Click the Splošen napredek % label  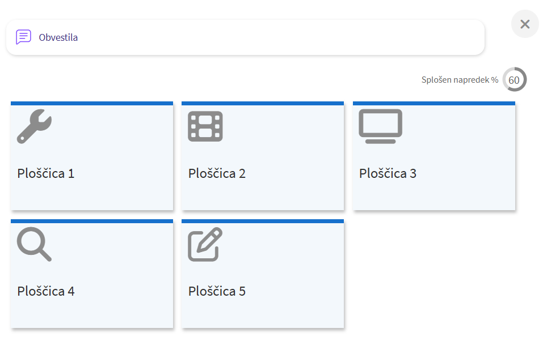click(460, 80)
